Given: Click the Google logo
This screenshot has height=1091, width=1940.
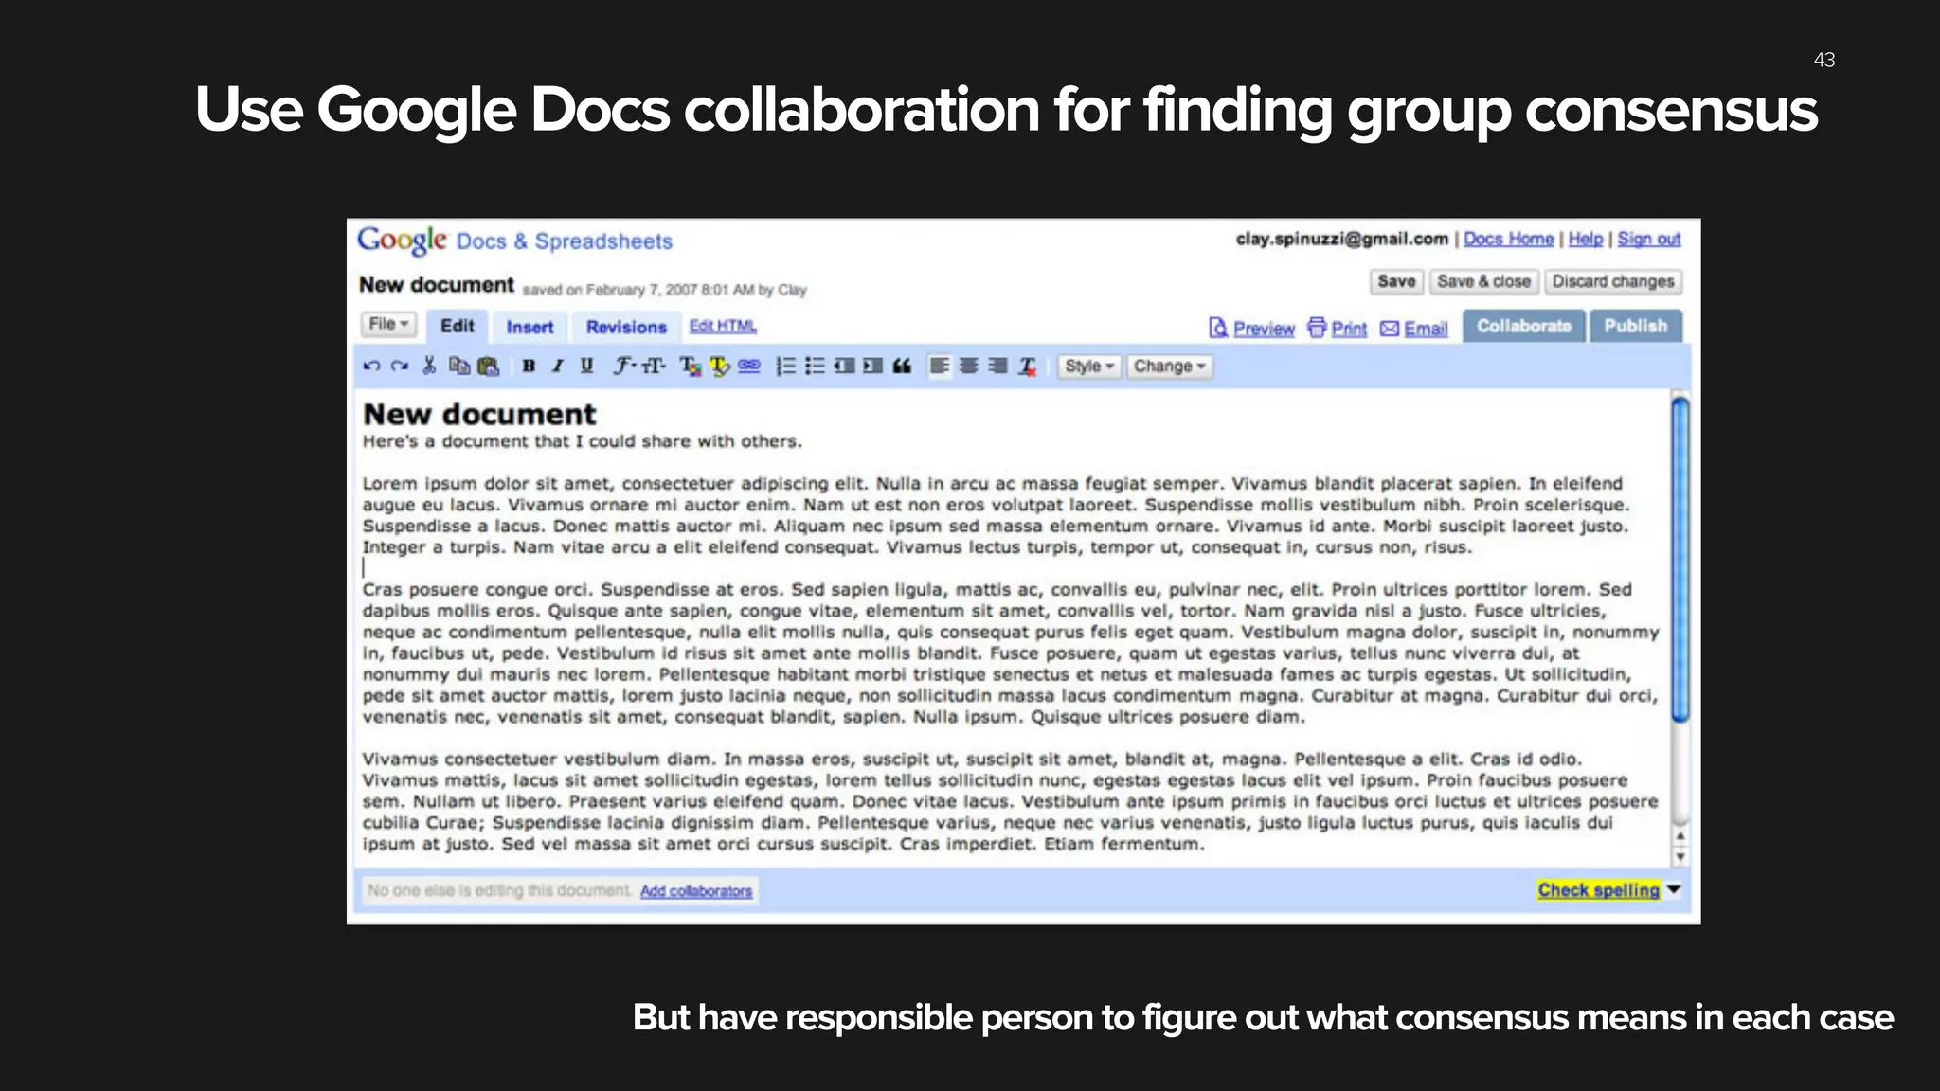Looking at the screenshot, I should [402, 241].
